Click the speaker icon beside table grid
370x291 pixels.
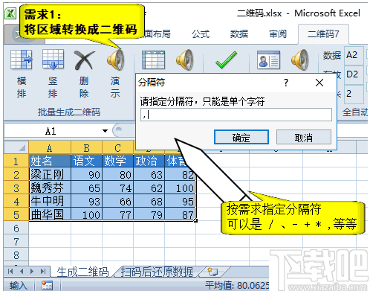tap(185, 60)
